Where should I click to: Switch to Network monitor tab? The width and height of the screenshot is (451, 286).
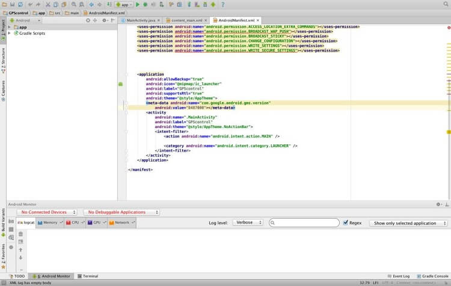121,222
